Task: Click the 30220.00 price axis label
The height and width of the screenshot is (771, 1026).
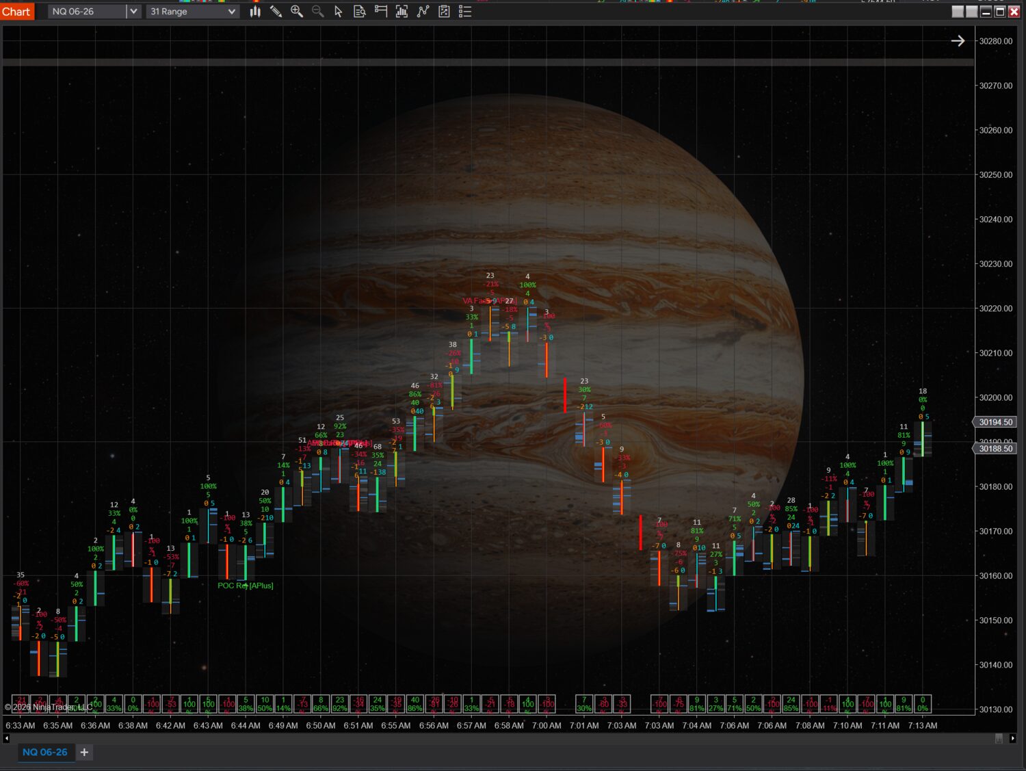Action: pyautogui.click(x=996, y=309)
